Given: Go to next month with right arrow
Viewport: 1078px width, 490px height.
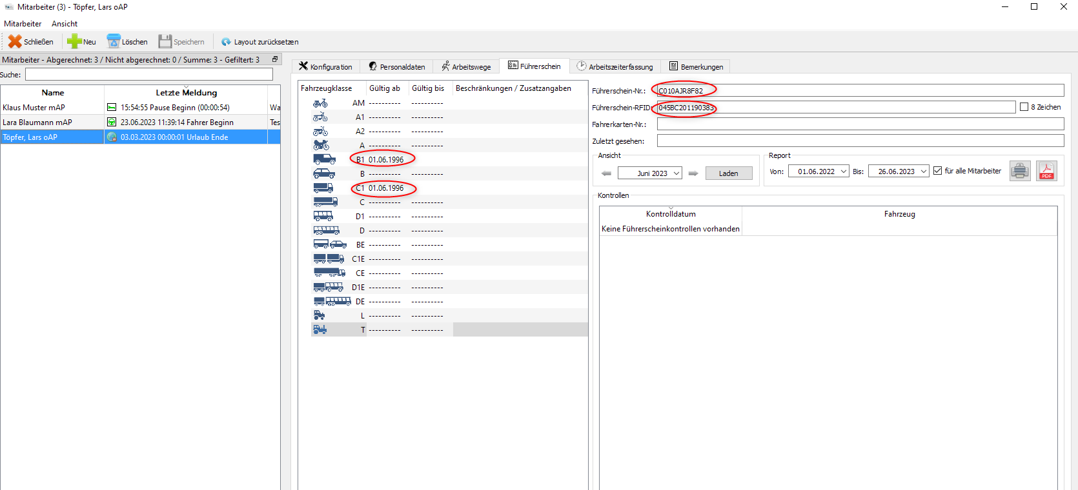Looking at the screenshot, I should tap(693, 173).
